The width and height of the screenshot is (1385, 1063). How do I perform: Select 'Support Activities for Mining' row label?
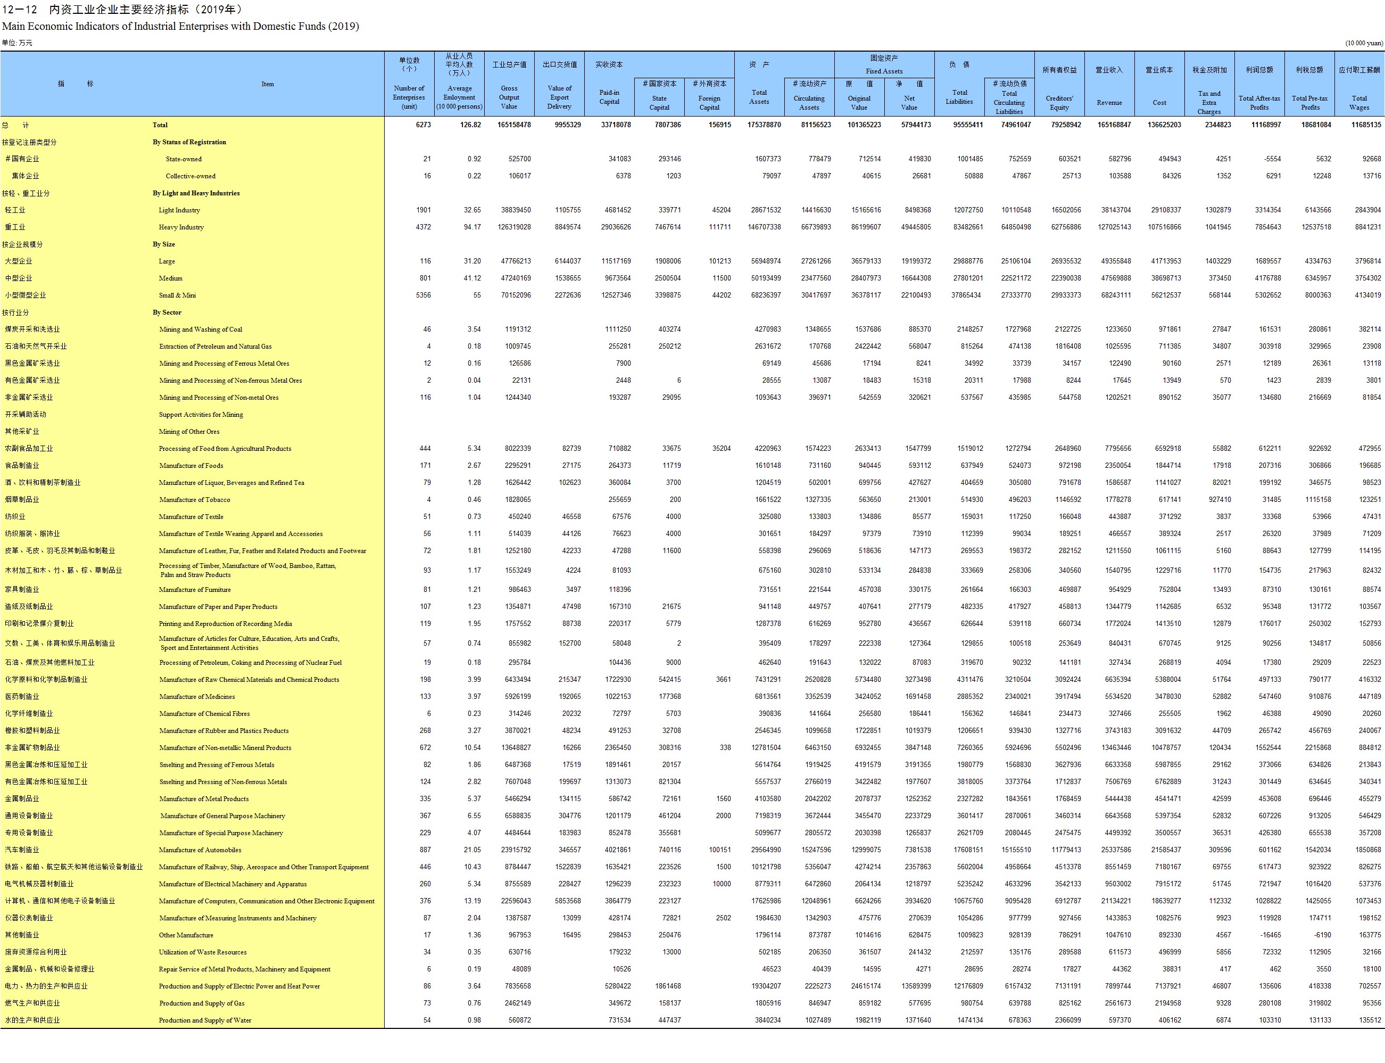pos(201,415)
